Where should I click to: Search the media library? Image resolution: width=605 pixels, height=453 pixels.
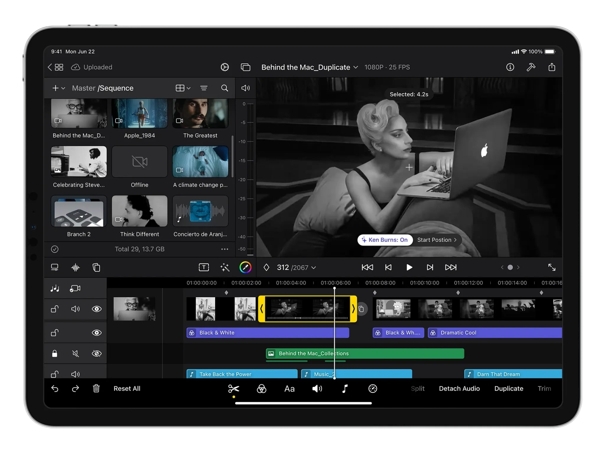pos(225,88)
